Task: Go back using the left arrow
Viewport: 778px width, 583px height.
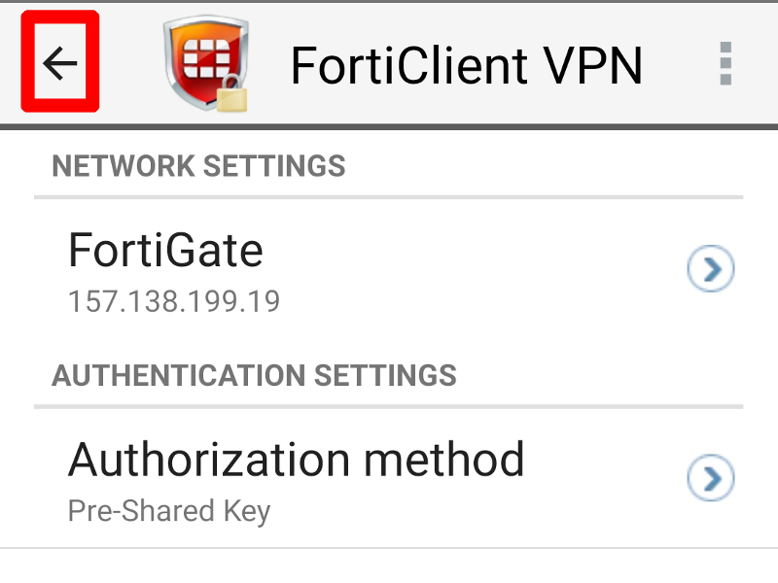Action: (60, 62)
